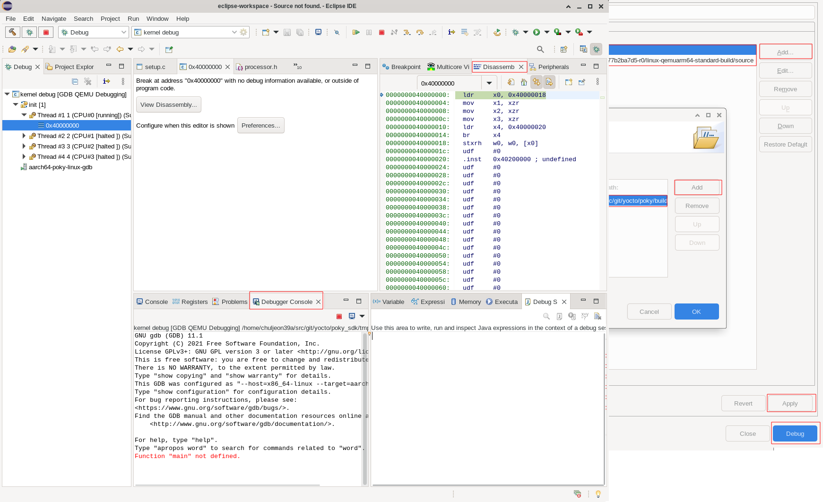Click the Open Perspective icon

(563, 49)
